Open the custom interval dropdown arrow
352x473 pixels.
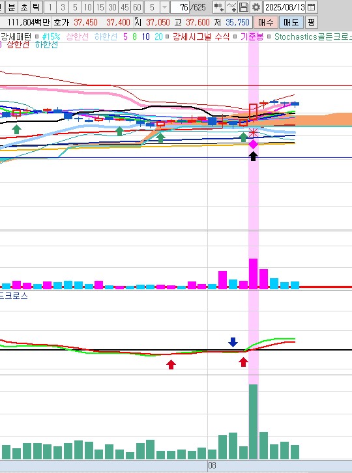click(164, 7)
